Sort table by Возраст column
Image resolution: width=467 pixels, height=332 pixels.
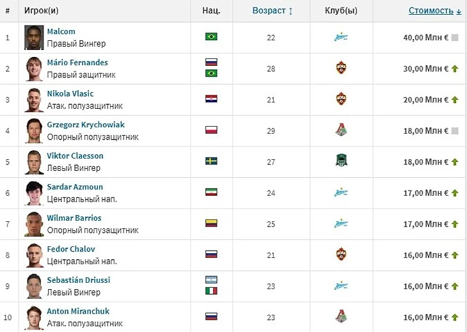273,11
